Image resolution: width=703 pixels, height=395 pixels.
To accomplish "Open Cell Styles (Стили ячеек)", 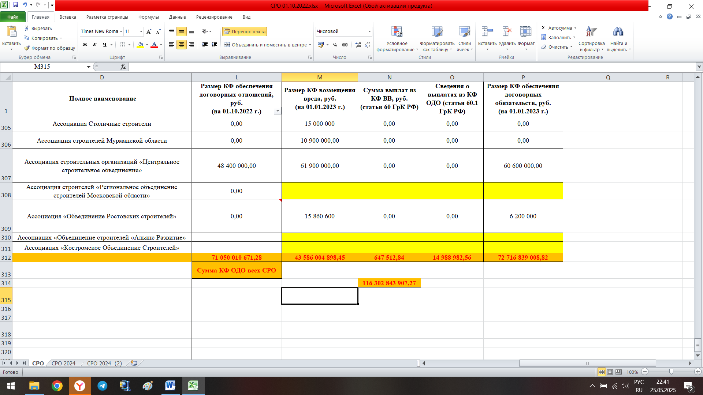I will point(465,39).
